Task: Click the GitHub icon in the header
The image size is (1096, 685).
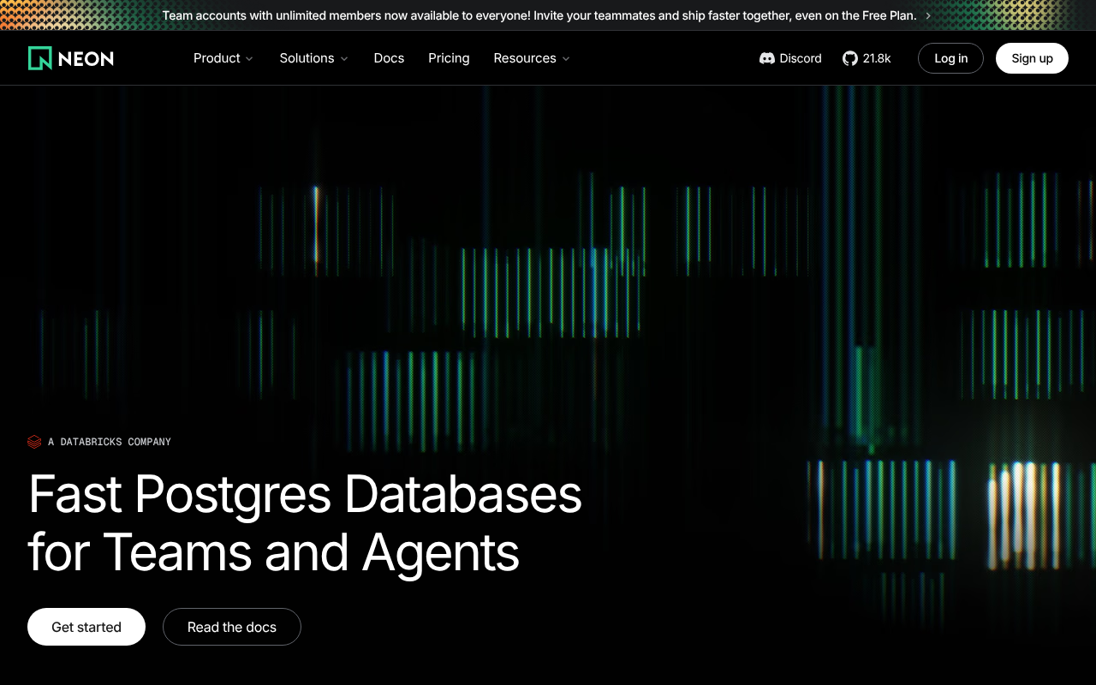Action: pyautogui.click(x=850, y=58)
